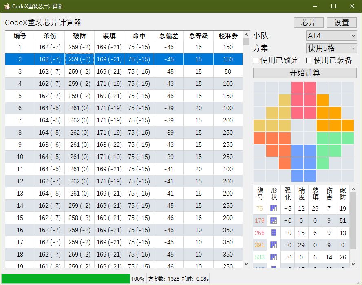
Task: Click chip list scroll-up arrow
Action: [x=353, y=189]
